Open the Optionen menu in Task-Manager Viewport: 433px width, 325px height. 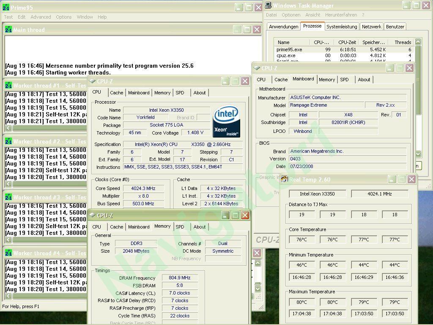[291, 15]
